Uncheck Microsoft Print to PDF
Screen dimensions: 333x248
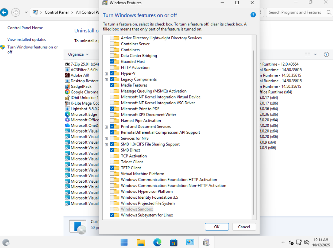112,109
